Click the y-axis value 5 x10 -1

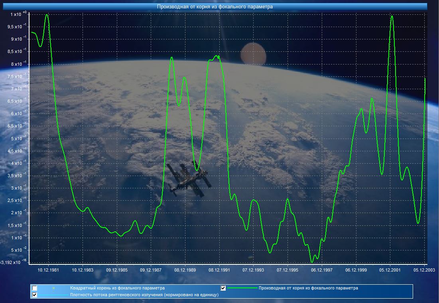pyautogui.click(x=18, y=138)
